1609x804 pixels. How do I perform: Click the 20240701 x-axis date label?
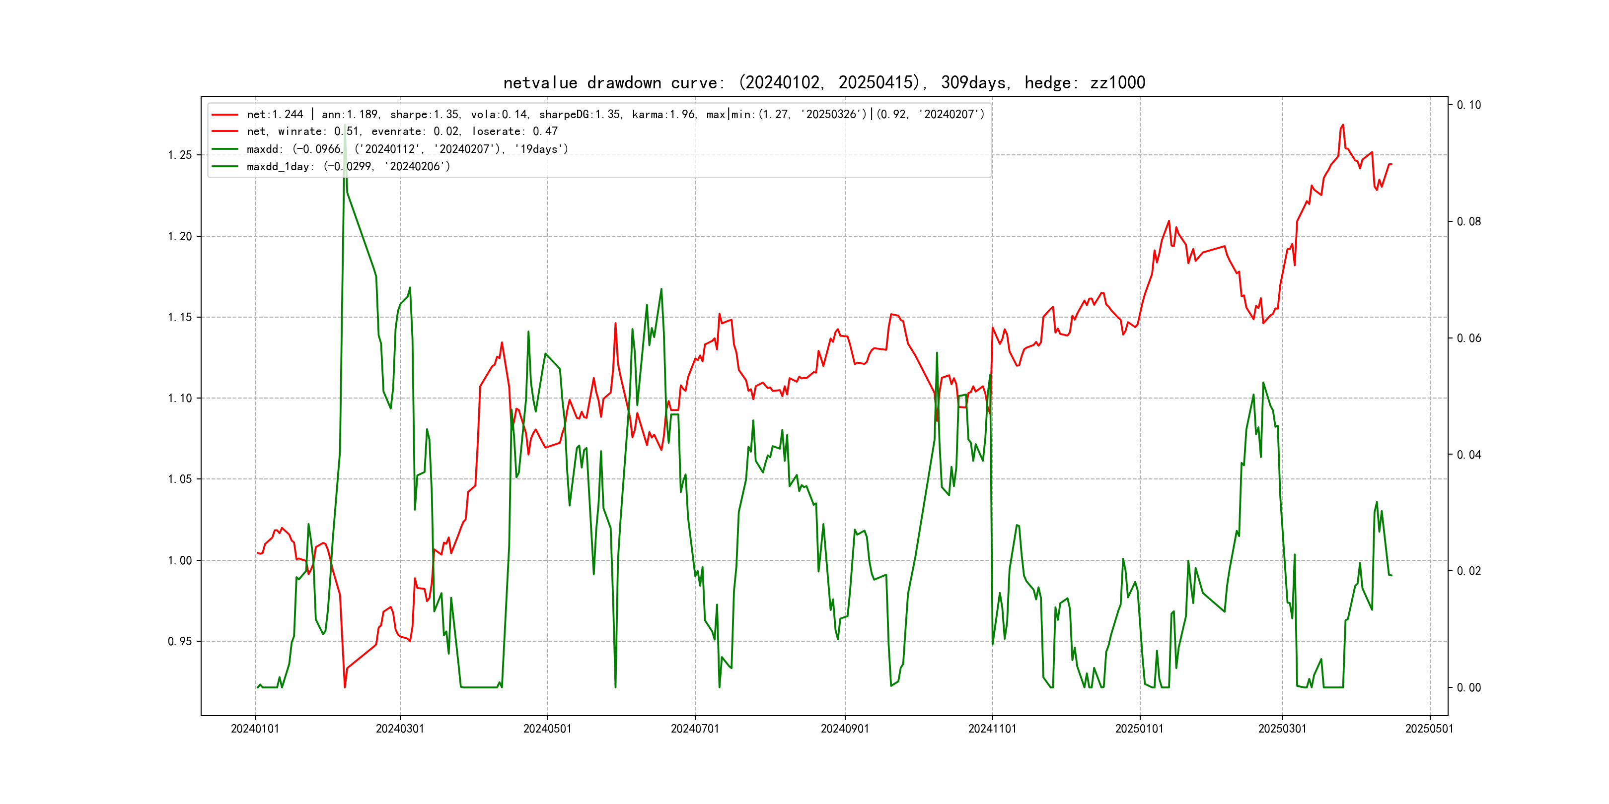tap(695, 729)
